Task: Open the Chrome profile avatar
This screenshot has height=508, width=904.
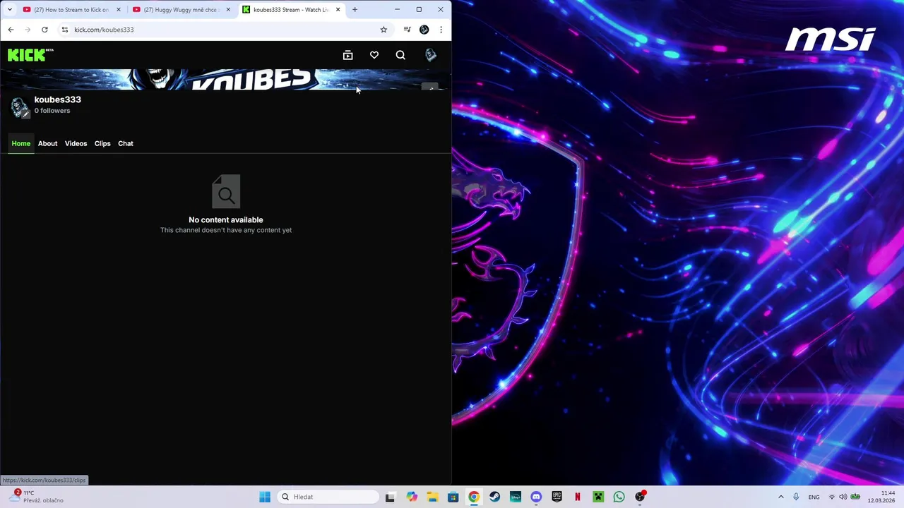Action: pyautogui.click(x=424, y=30)
